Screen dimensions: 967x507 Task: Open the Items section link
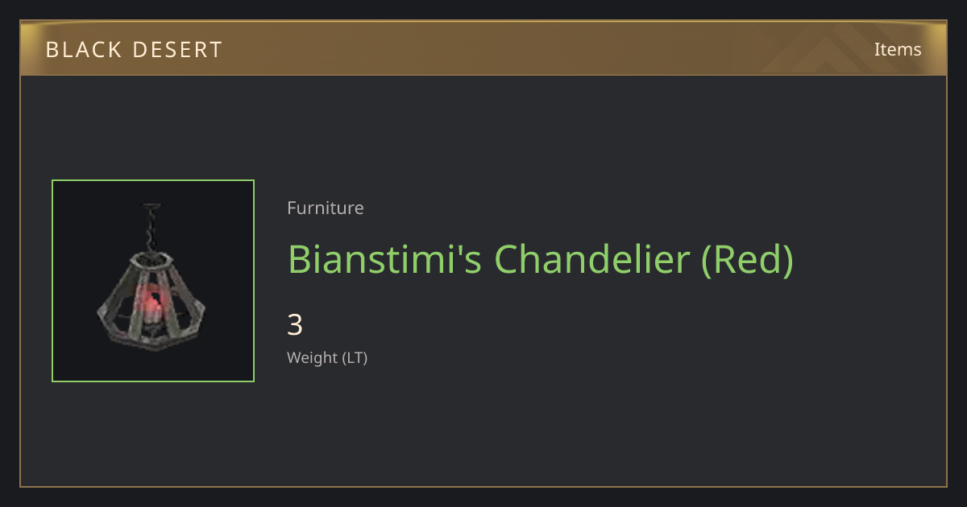tap(898, 49)
